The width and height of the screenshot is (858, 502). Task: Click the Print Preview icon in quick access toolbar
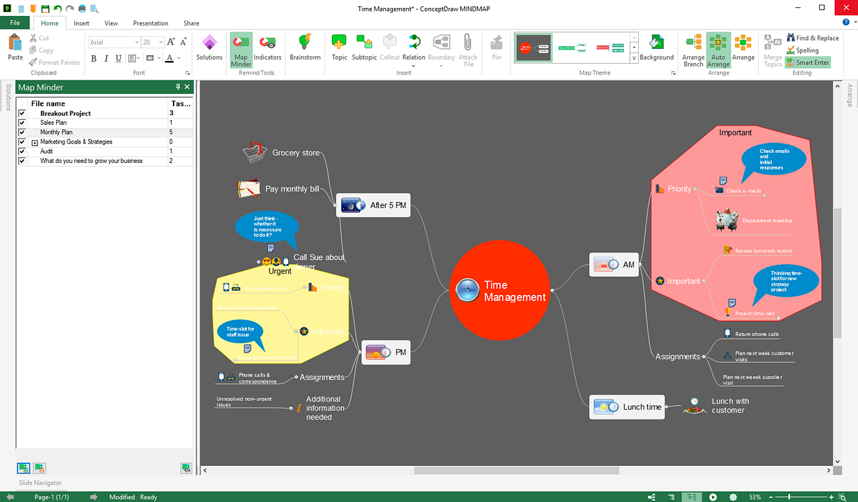click(x=94, y=8)
